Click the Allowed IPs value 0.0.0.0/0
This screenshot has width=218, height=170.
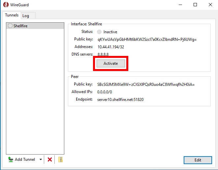(105, 92)
